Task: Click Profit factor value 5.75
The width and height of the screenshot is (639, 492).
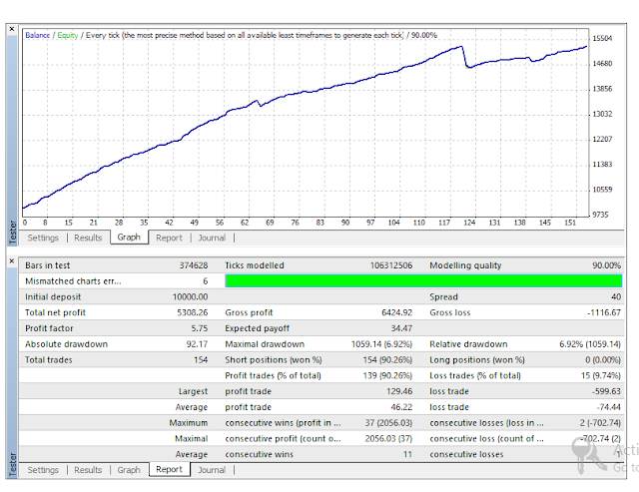Action: [200, 328]
